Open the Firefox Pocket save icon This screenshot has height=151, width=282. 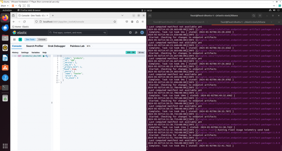127,22
